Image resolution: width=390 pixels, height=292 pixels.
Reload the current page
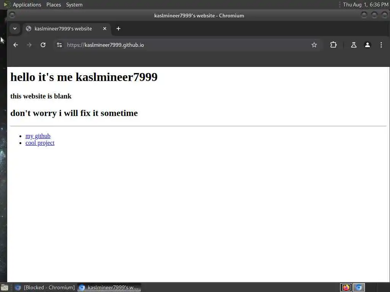click(x=43, y=45)
